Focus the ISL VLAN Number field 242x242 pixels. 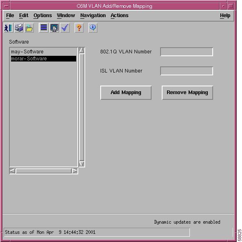(187, 71)
